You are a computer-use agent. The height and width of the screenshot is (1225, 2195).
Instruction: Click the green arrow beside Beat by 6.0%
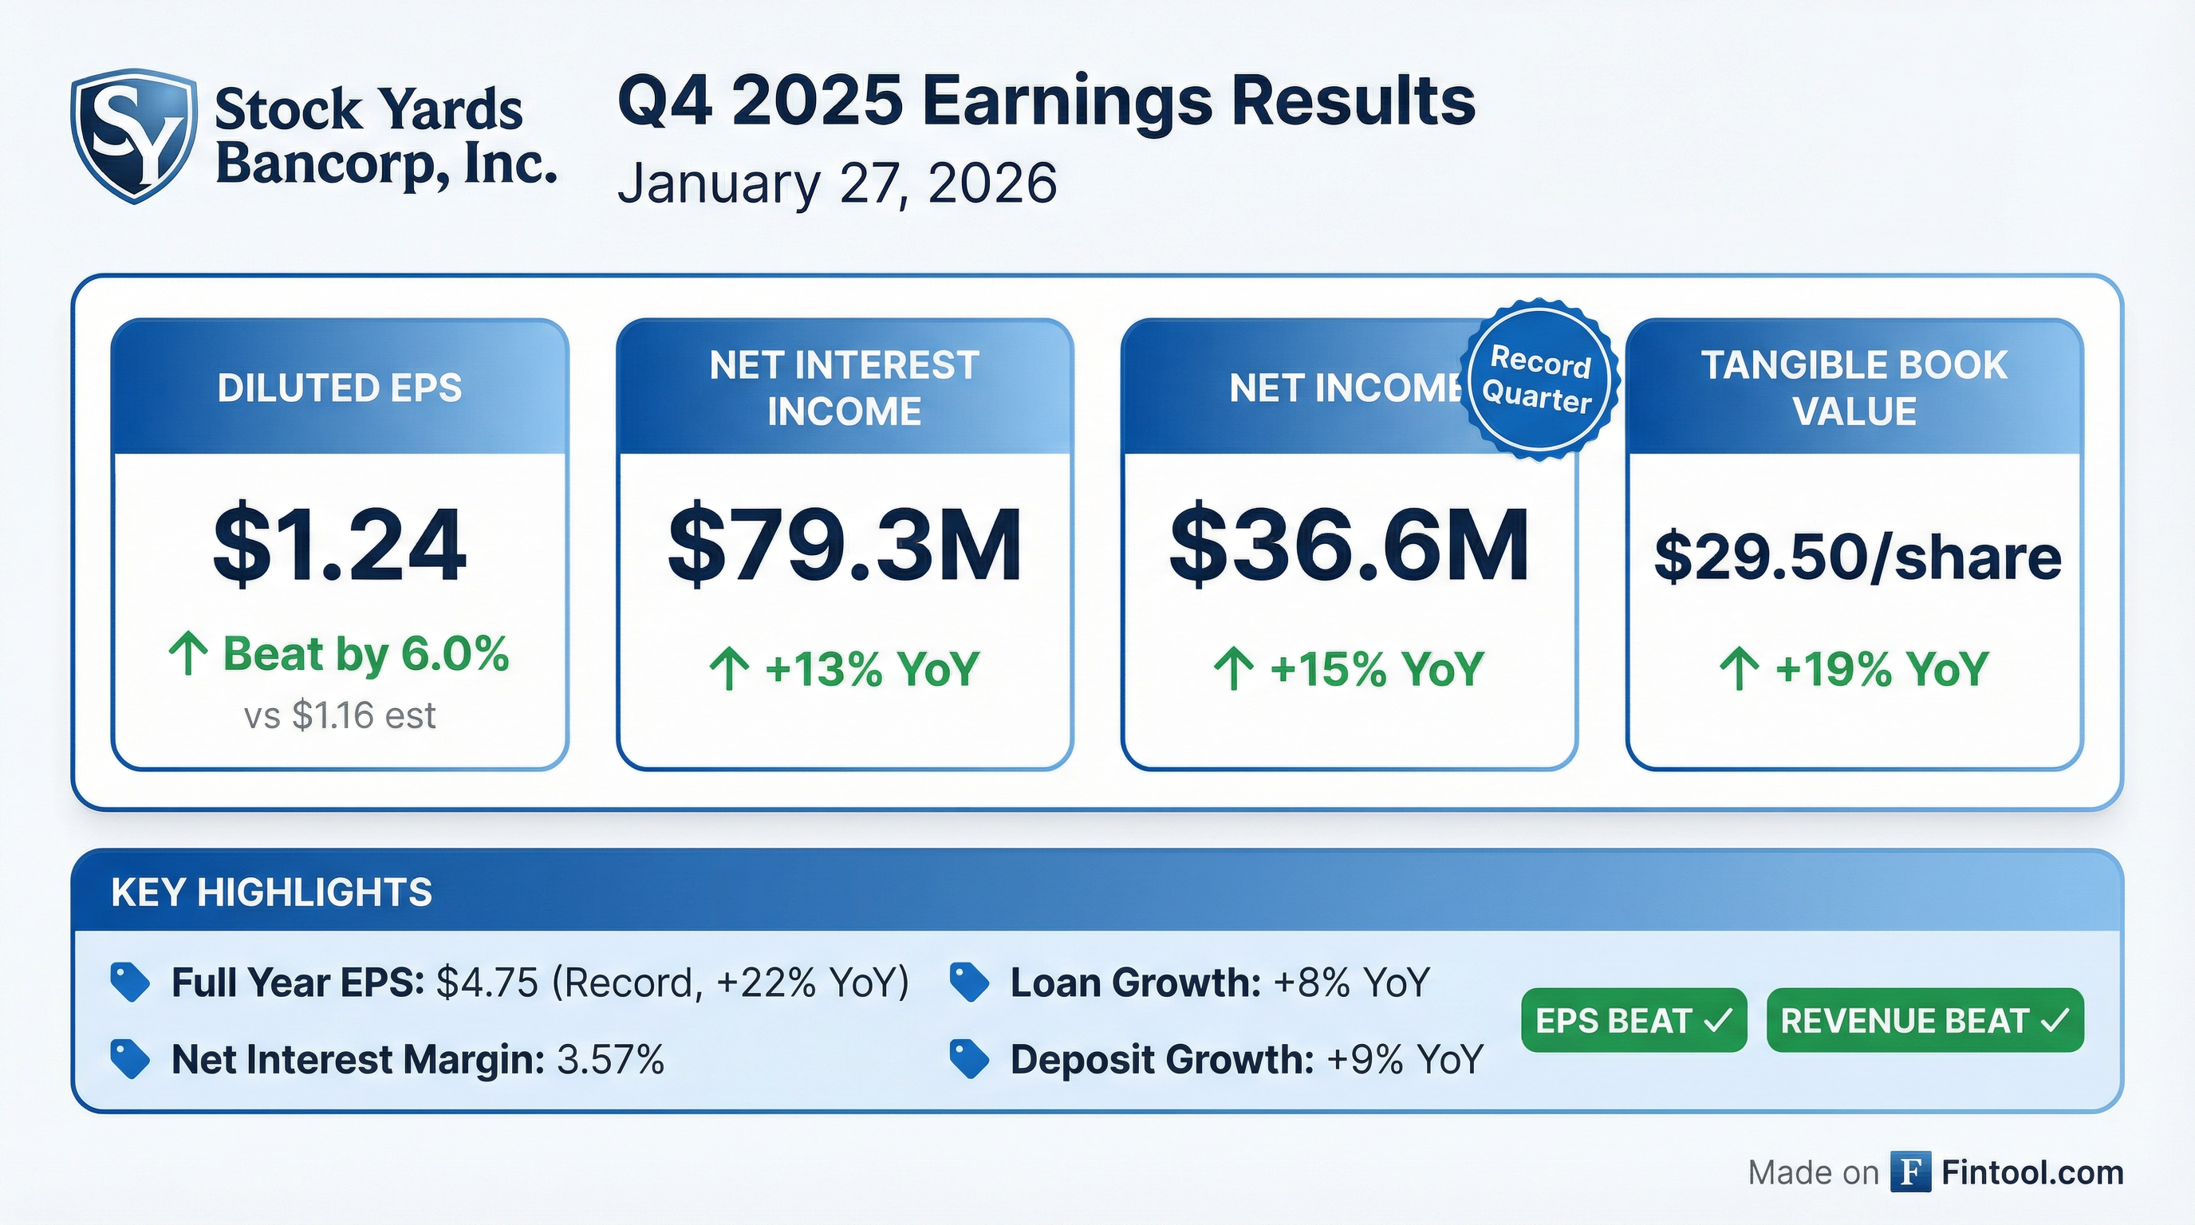coord(188,654)
